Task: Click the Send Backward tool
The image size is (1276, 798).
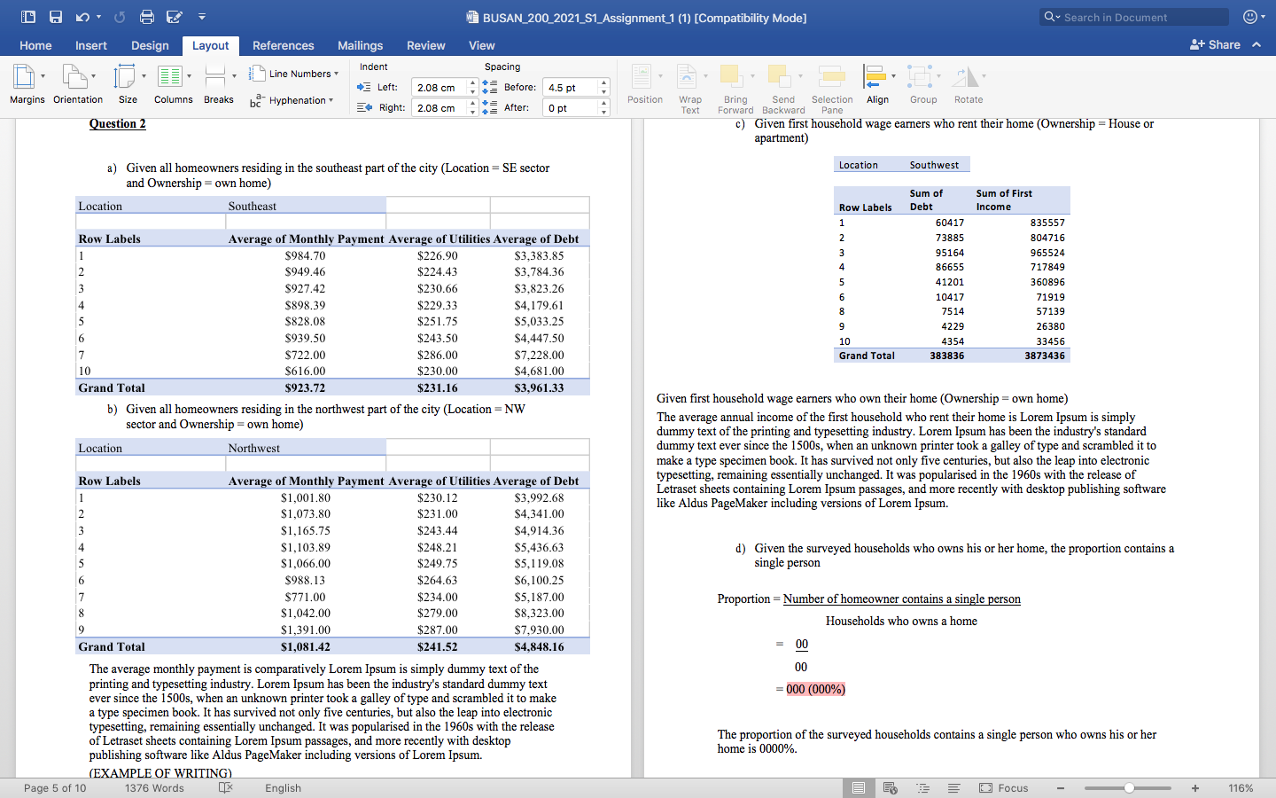Action: coord(783,89)
